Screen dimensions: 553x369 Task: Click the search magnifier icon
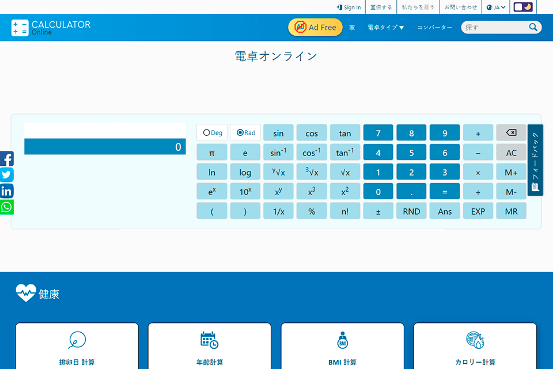(x=533, y=27)
